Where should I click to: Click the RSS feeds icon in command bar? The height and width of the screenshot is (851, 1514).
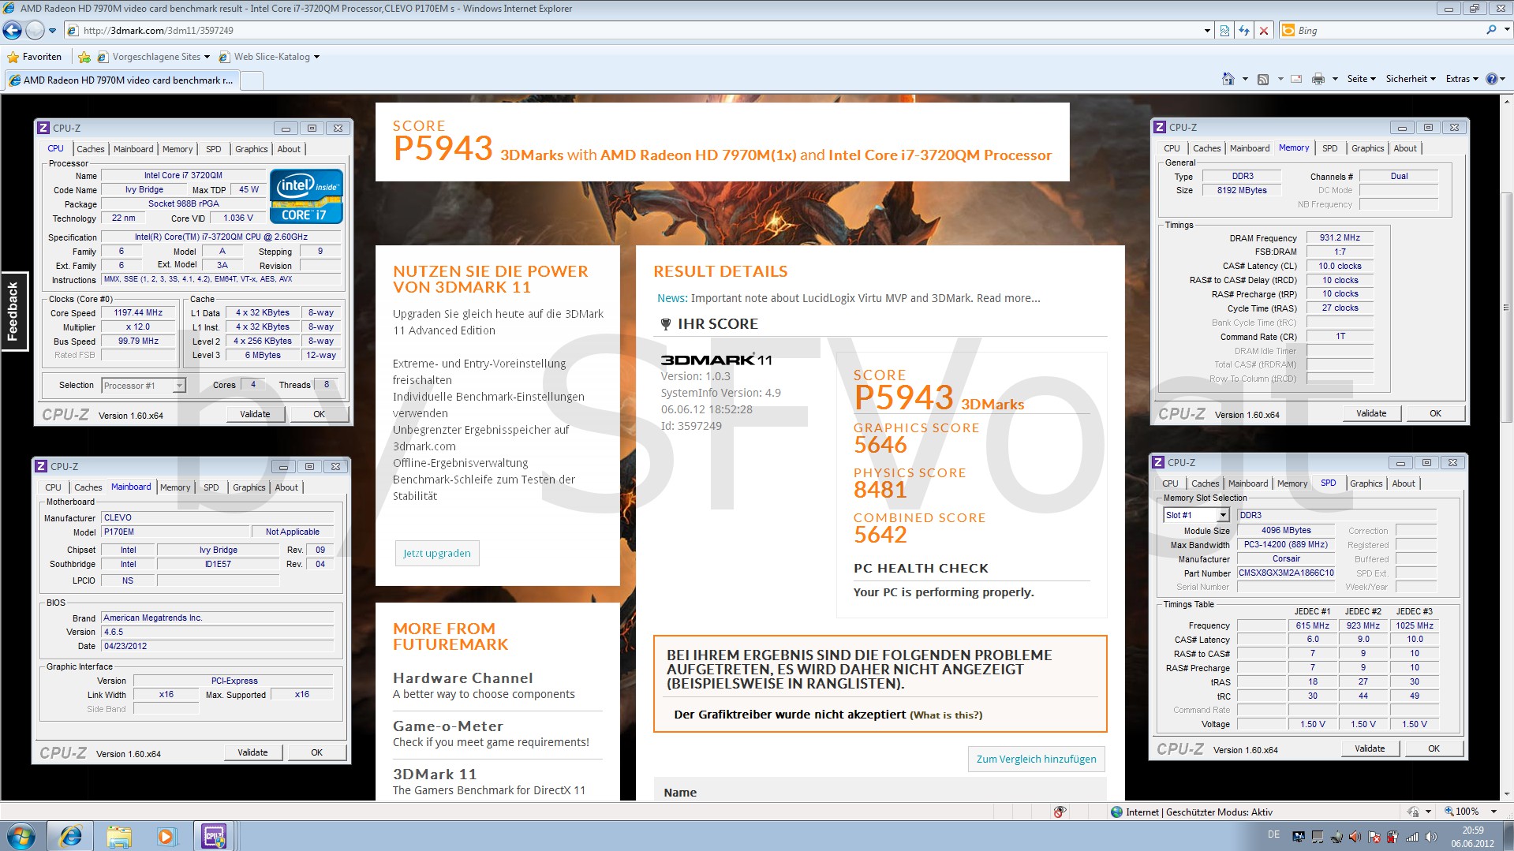click(1263, 79)
